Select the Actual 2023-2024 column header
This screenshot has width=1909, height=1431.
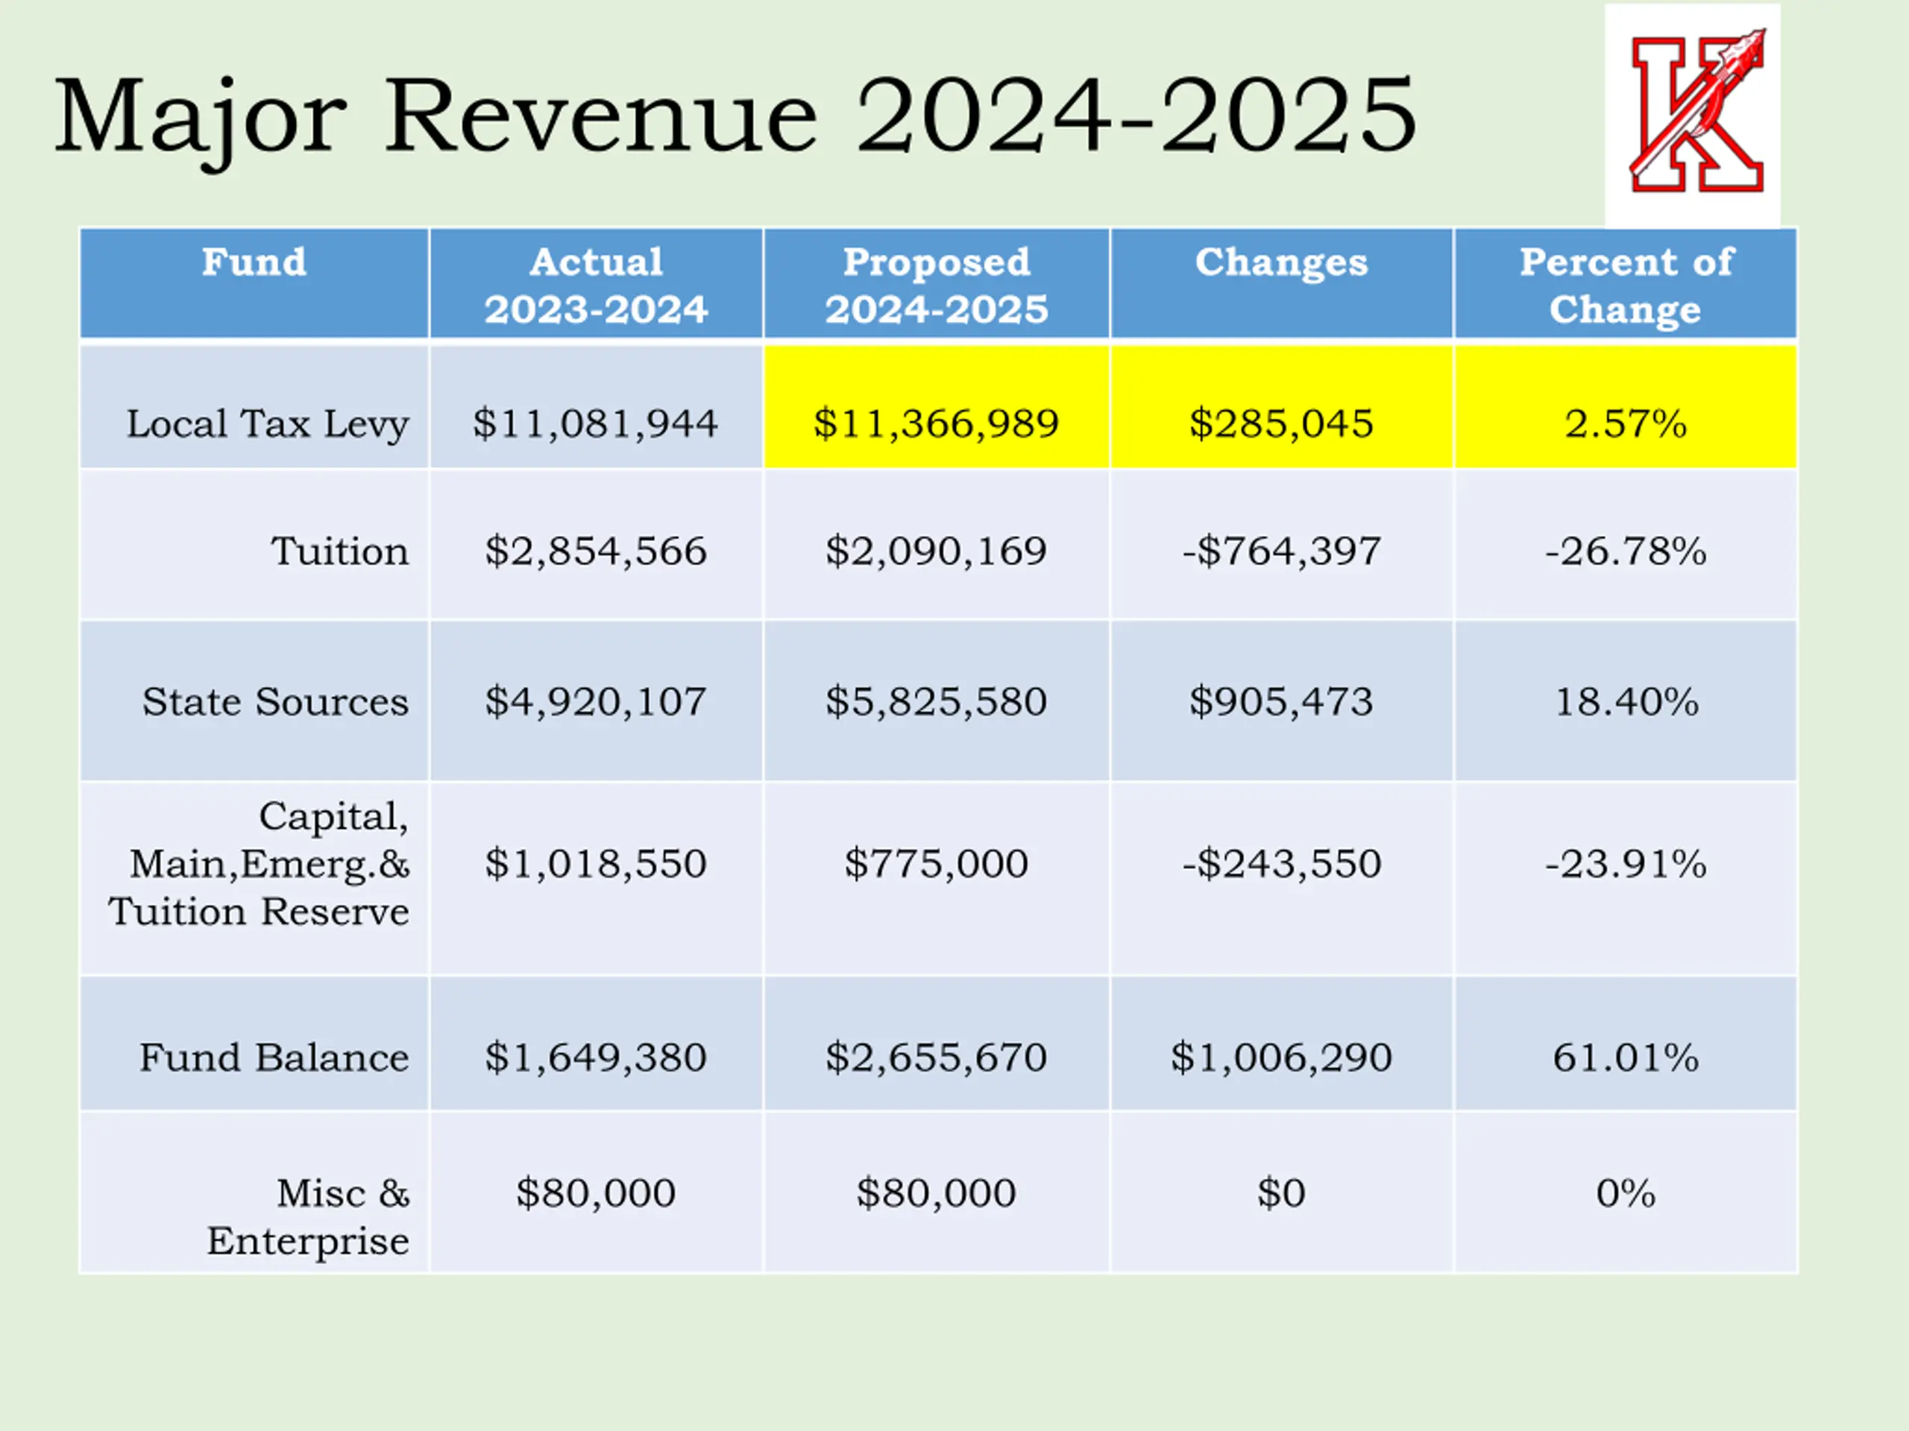(x=596, y=285)
